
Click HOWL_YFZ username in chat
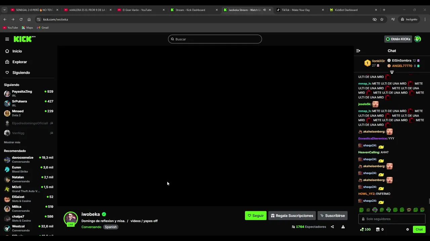(366, 194)
